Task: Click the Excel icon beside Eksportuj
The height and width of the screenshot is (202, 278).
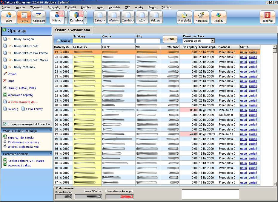Action: (x=5, y=136)
